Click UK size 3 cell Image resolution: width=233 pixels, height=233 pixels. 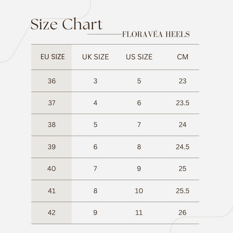[x=95, y=81]
